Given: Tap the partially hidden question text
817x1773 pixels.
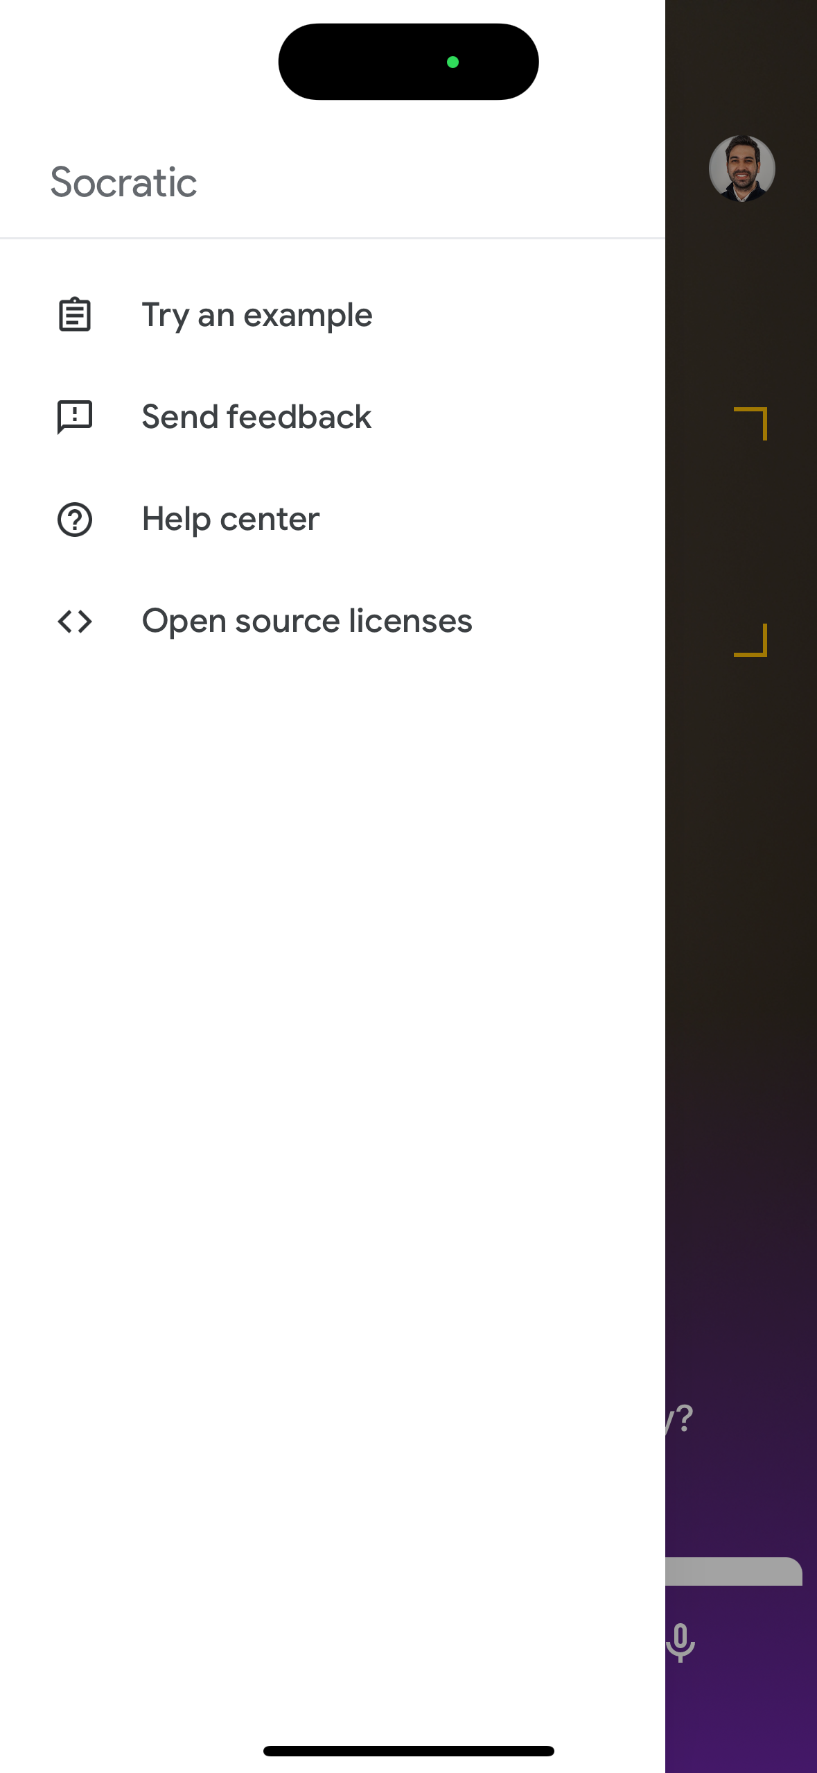Looking at the screenshot, I should coord(680,1419).
